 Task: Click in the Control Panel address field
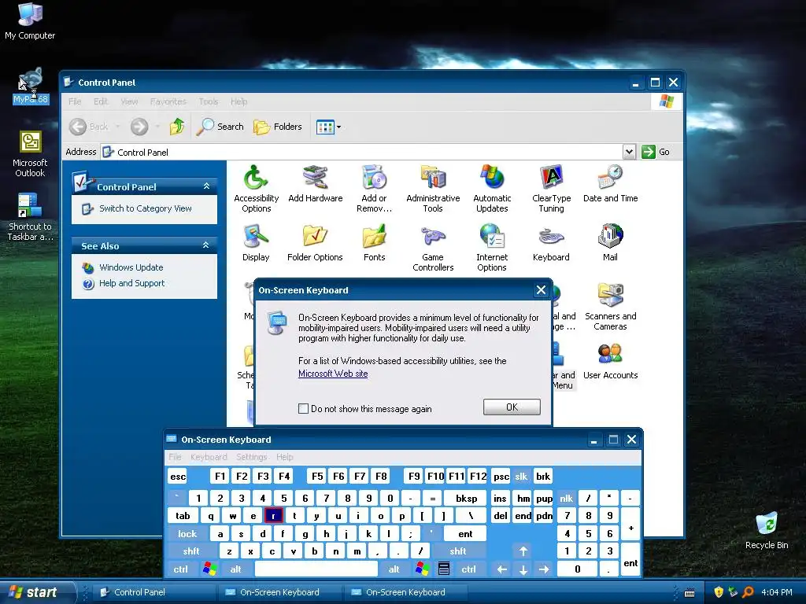(x=360, y=152)
